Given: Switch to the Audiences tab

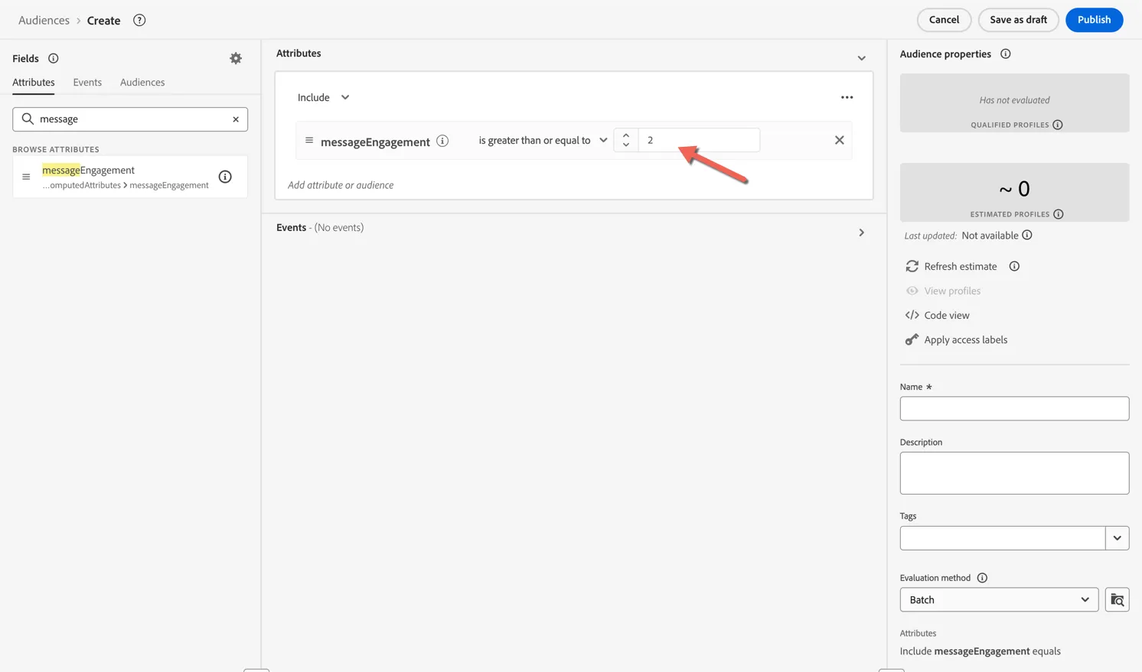Looking at the screenshot, I should pos(142,83).
